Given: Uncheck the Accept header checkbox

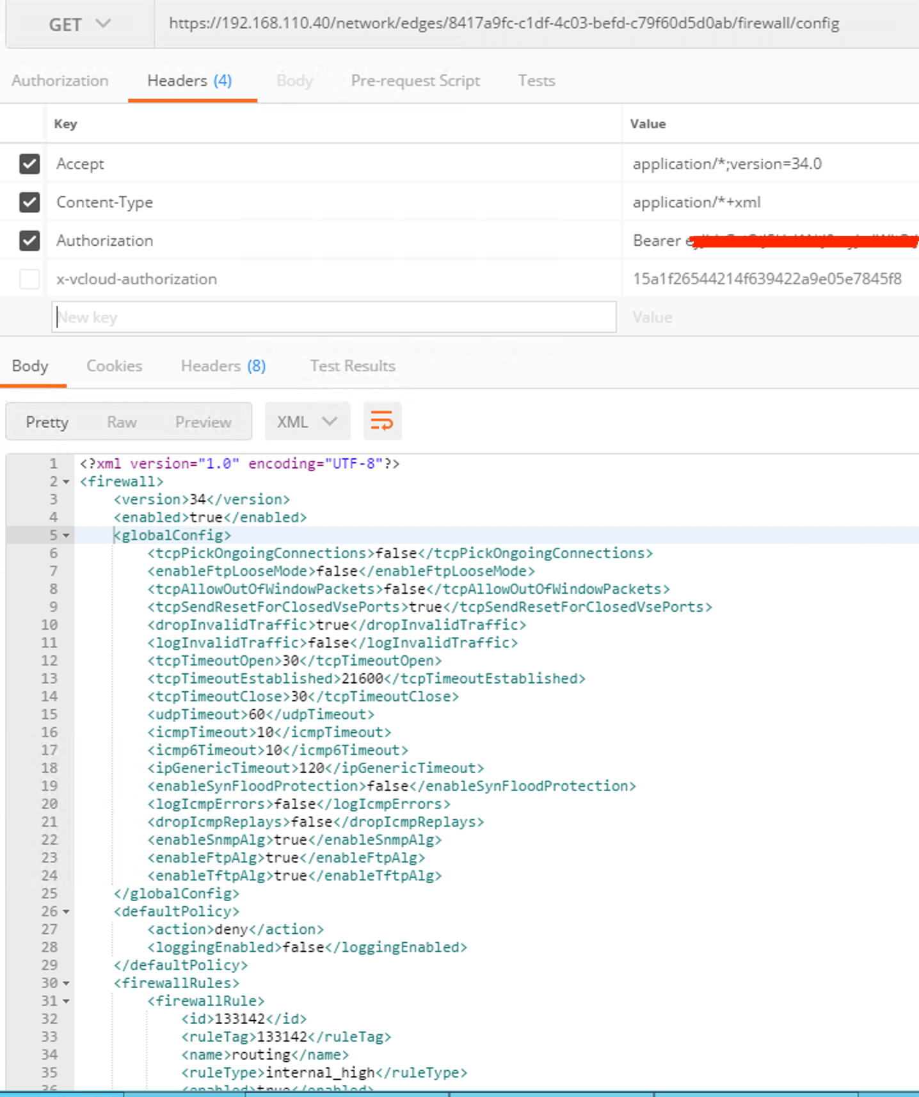Looking at the screenshot, I should click(29, 164).
